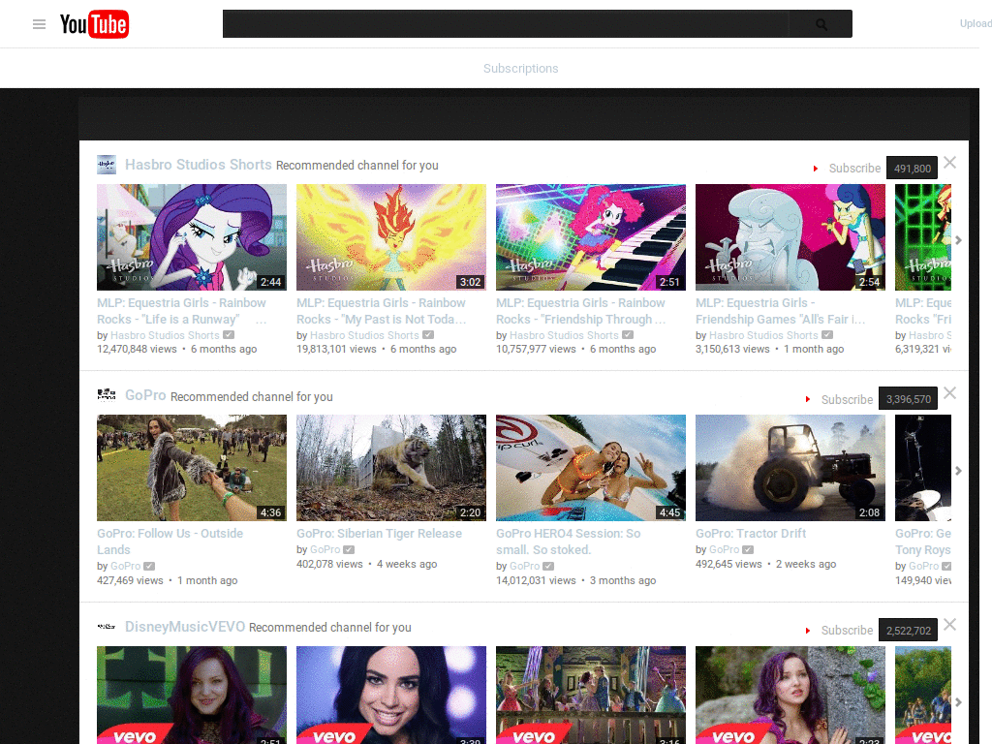Open title "GoPro: Siberian Tiger Release"

[379, 534]
